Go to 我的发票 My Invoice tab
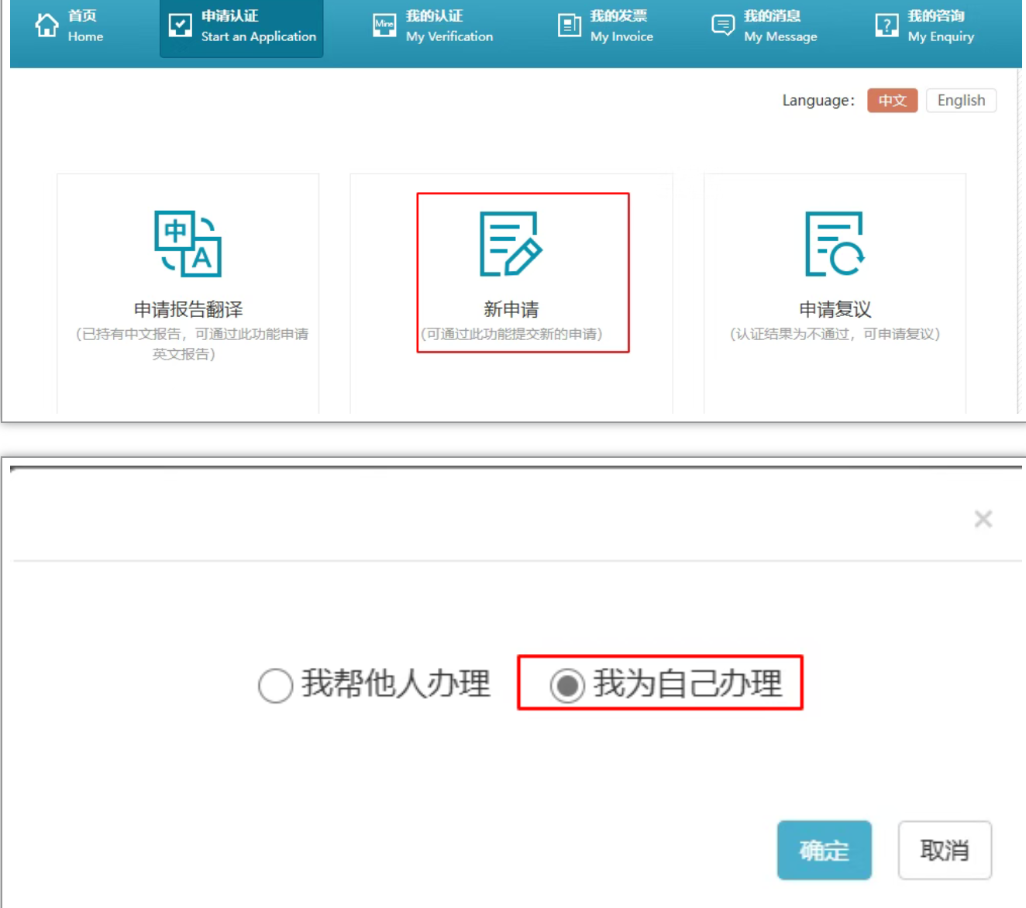Screen dimensions: 1026x908 tap(621, 26)
